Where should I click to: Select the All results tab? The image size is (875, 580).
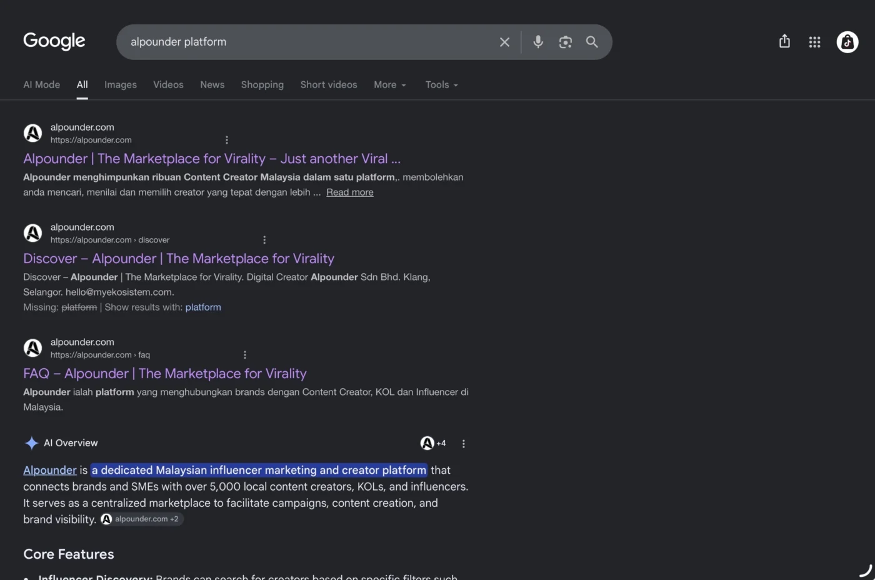[82, 84]
